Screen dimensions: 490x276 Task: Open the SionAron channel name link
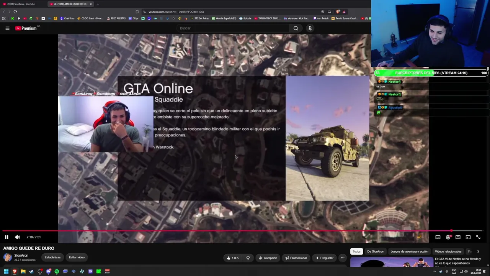click(x=21, y=256)
